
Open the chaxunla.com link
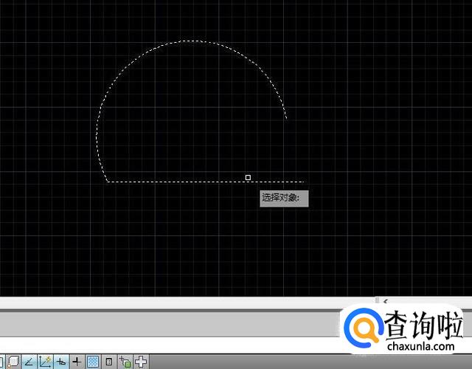[x=423, y=345]
